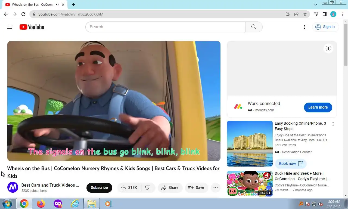Bookmark this page with the star
The width and height of the screenshot is (348, 209).
[x=305, y=14]
